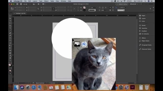Viewport: 163px width, 91px height.
Task: Toggle the No Text Wrap button
Action: click(x=110, y=8)
